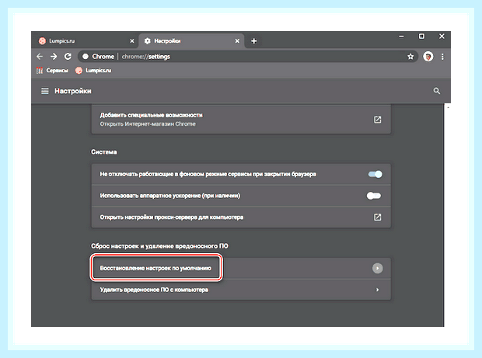482x358 pixels.
Task: Go back using the browser back arrow
Action: [40, 57]
